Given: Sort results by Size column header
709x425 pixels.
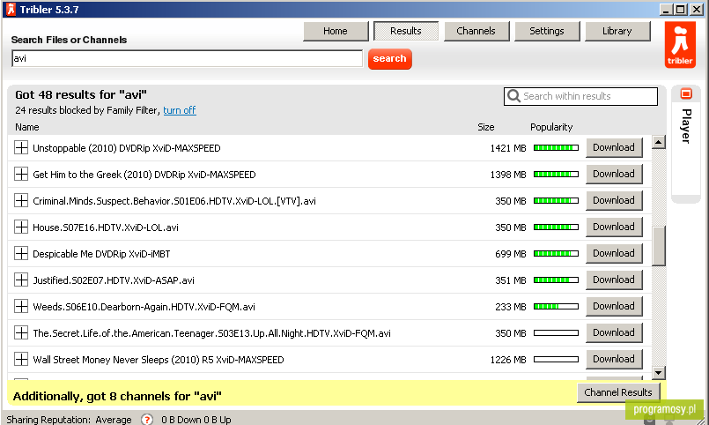Looking at the screenshot, I should (486, 127).
